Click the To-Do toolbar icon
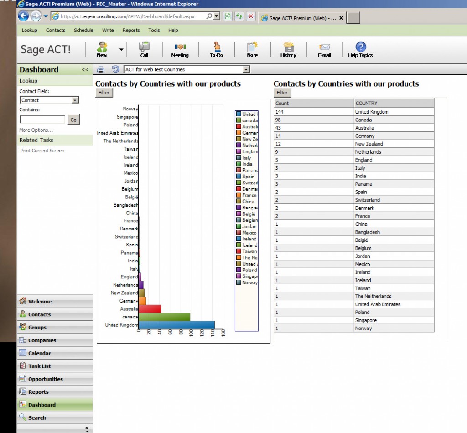 (x=216, y=47)
